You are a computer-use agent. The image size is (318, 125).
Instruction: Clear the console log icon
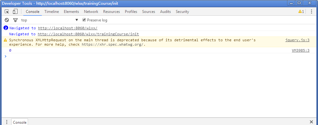pyautogui.click(x=7, y=20)
